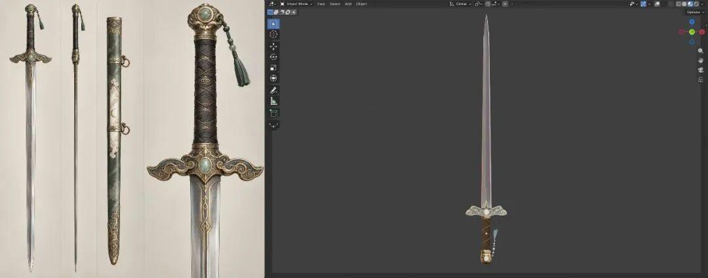Open the Add menu

(x=348, y=4)
